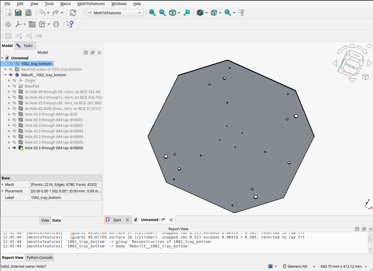
Task: Show the 4x Hole d5 through feature
Action: [x=14, y=103]
